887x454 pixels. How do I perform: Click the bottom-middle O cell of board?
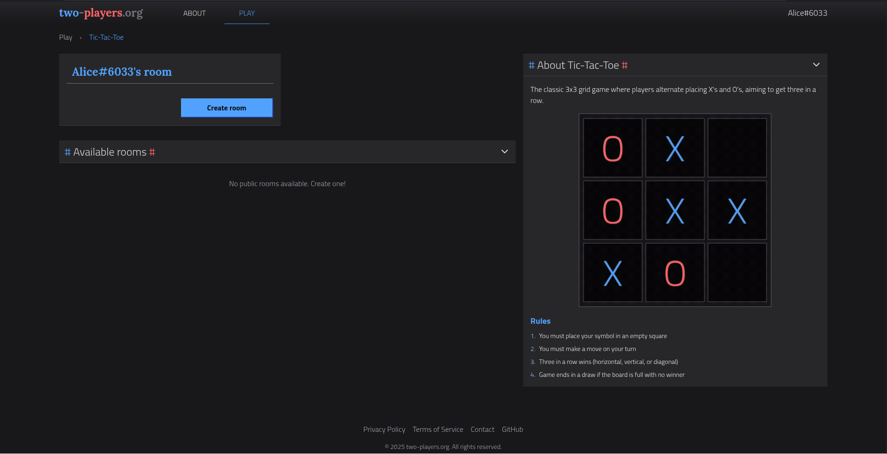click(675, 272)
